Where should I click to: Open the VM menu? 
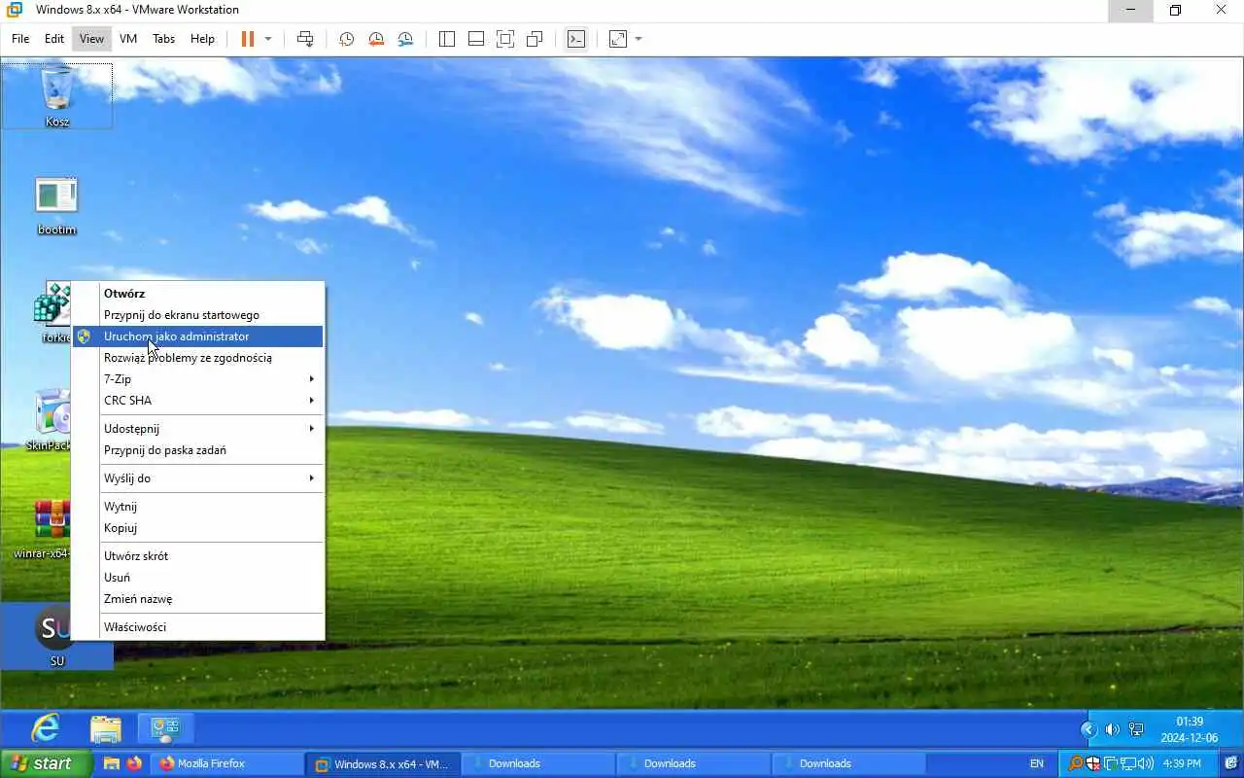pos(128,39)
